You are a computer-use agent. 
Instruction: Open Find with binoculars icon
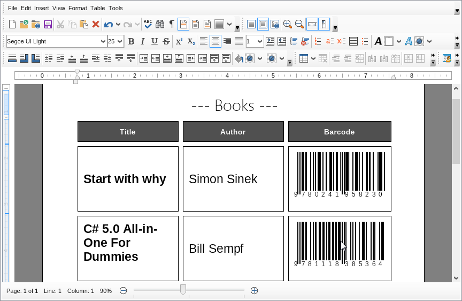160,24
